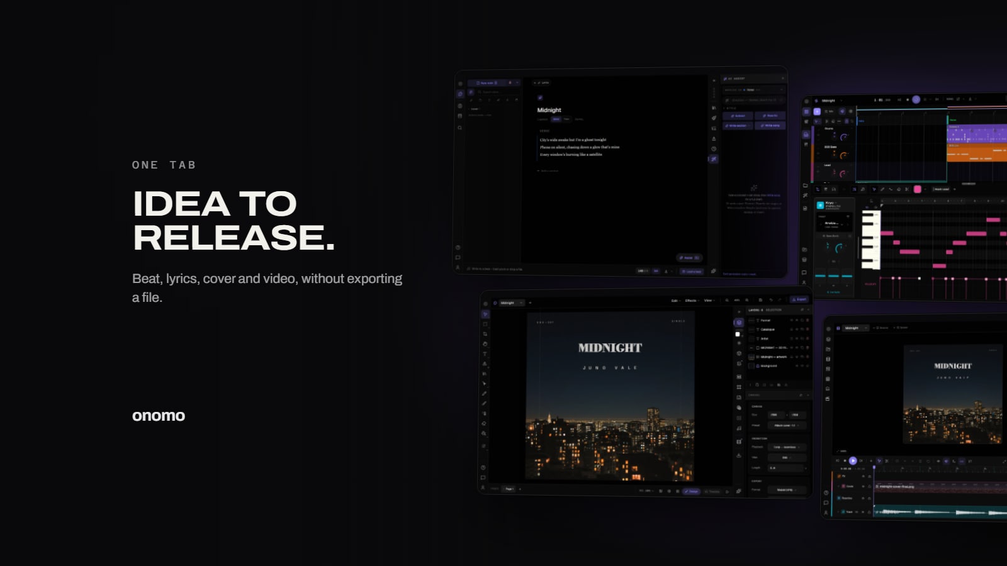The width and height of the screenshot is (1007, 566).
Task: Select the purple Drums clip in DAW
Action: point(977,134)
